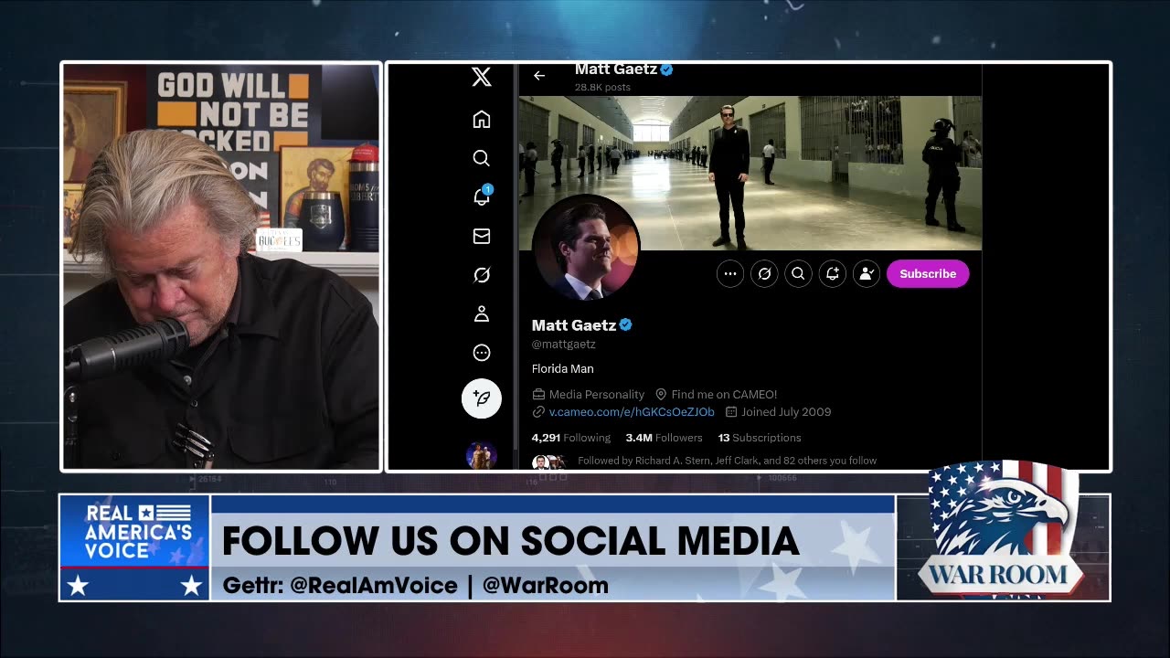Open the Explore search icon in the sidebar
Viewport: 1170px width, 658px height.
tap(482, 158)
